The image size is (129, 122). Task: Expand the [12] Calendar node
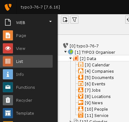tap(71, 121)
